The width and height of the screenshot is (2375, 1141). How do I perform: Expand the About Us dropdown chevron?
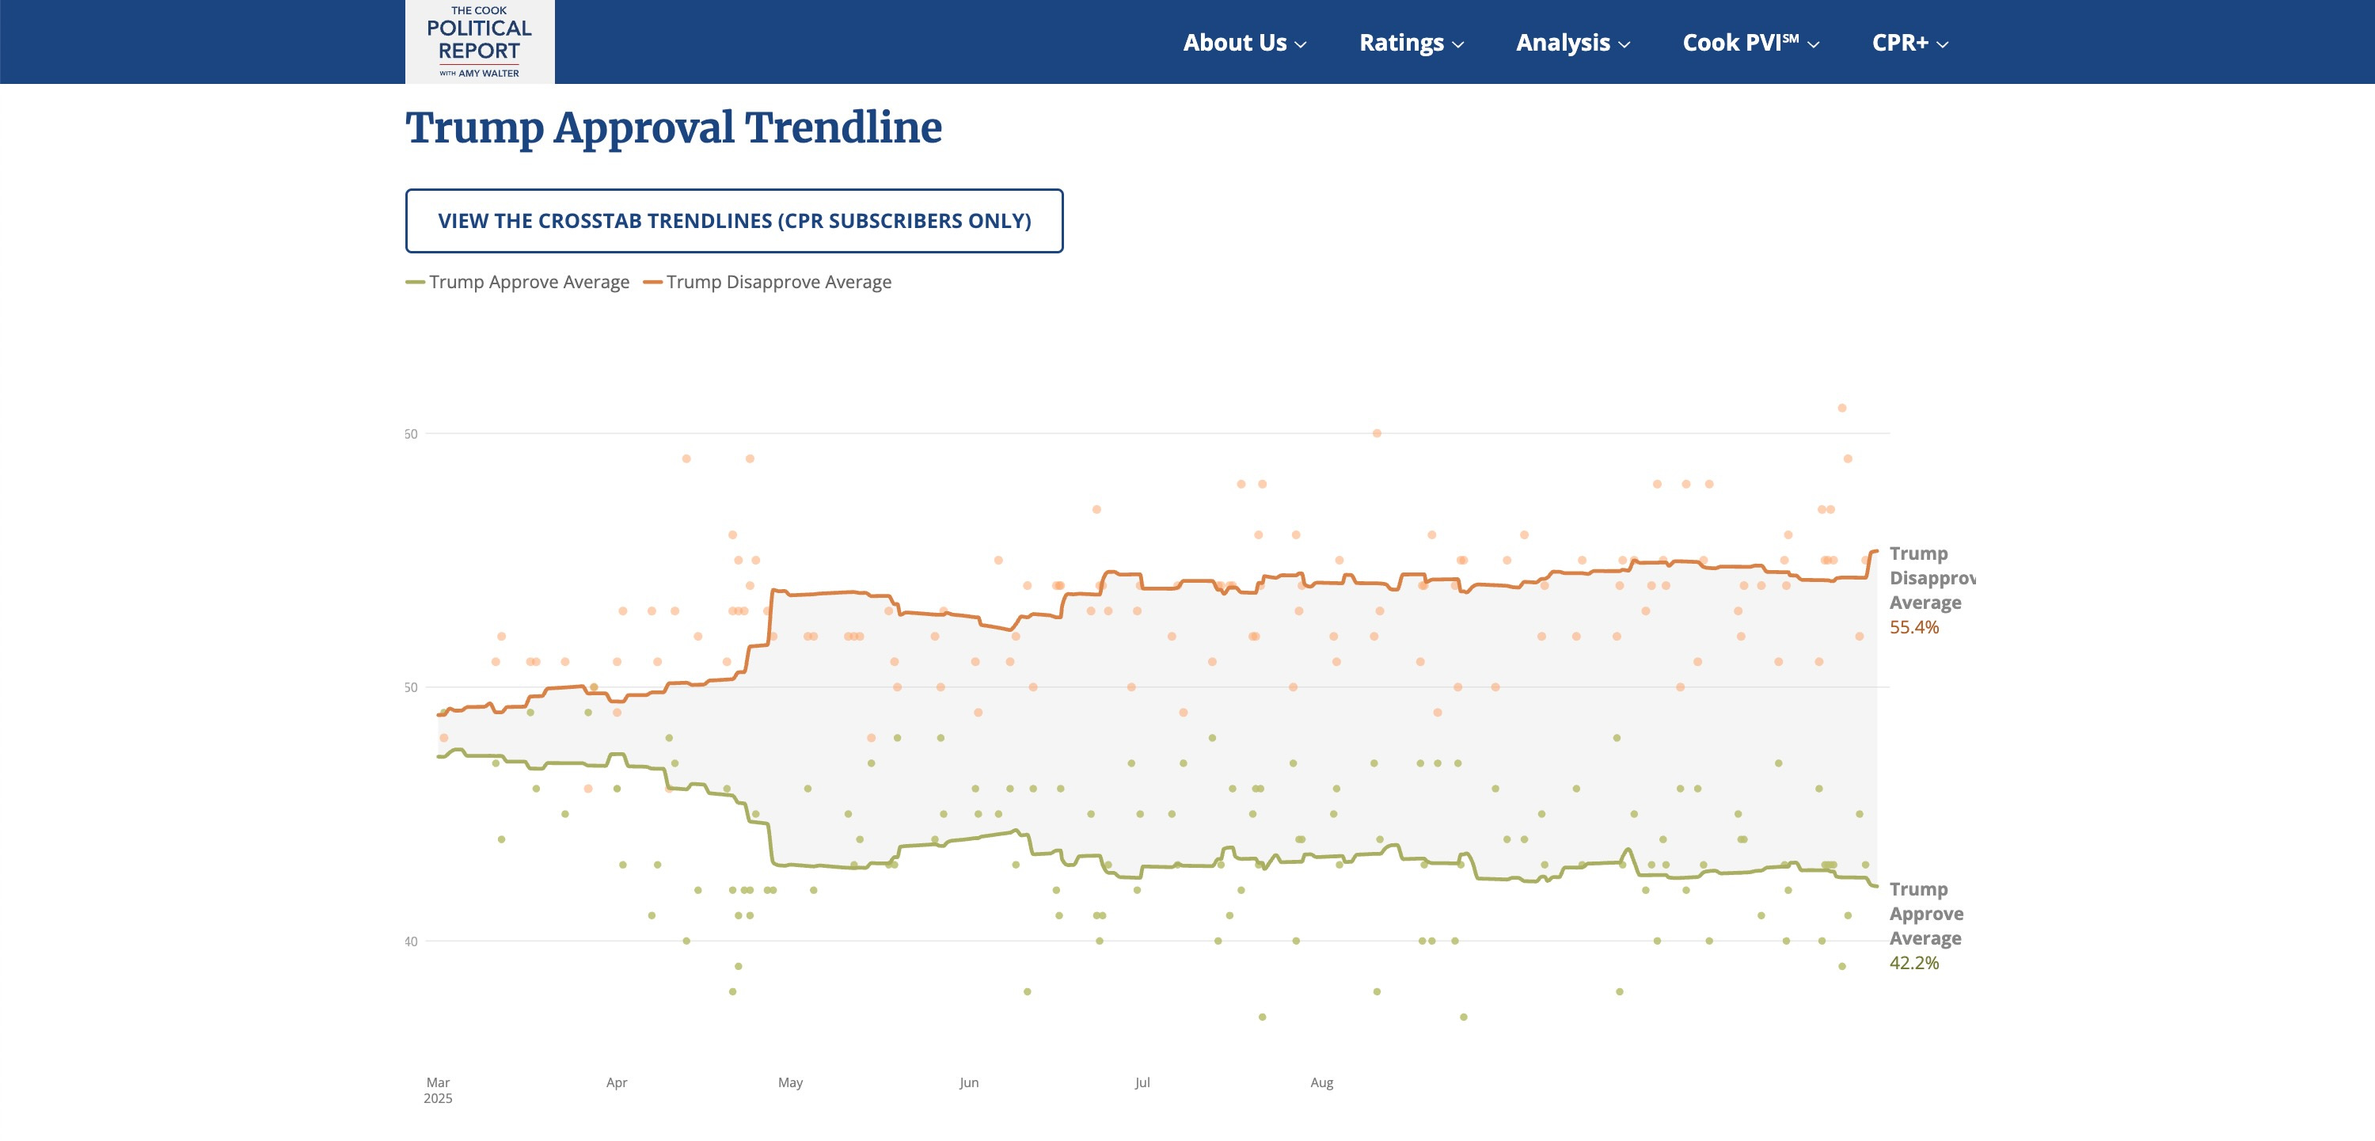1301,44
